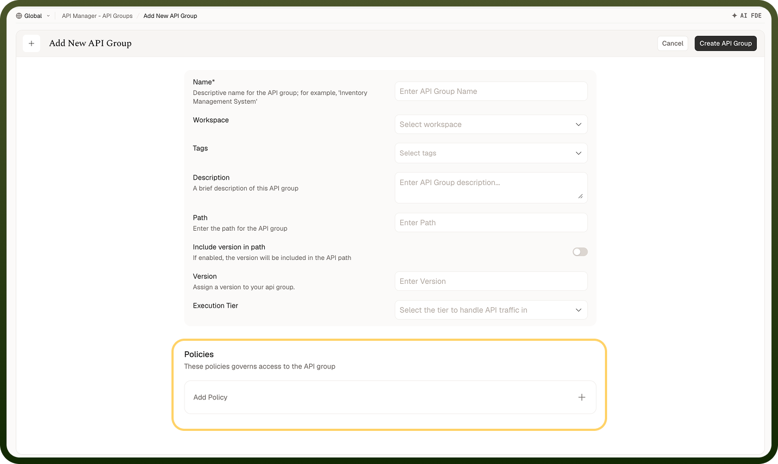Open the Global scope dropdown chevron
This screenshot has width=778, height=464.
click(48, 16)
